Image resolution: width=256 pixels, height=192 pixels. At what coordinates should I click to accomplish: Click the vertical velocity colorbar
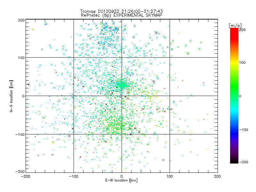coord(234,96)
